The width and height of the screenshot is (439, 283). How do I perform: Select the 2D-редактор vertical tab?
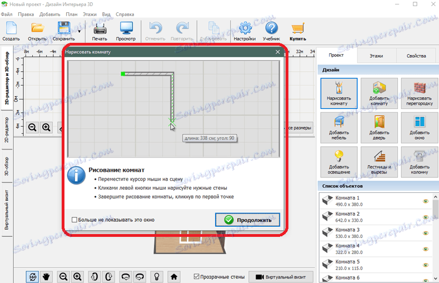pyautogui.click(x=7, y=130)
